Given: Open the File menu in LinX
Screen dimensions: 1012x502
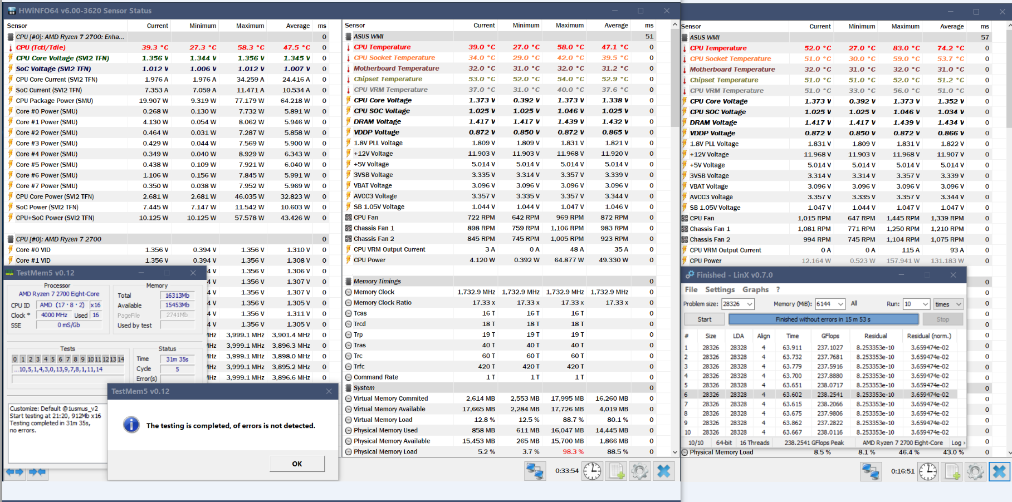Looking at the screenshot, I should click(691, 289).
